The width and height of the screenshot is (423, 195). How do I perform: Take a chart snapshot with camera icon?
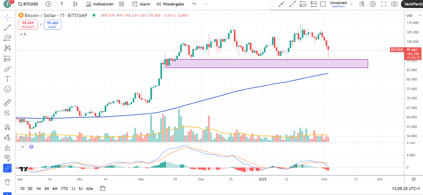point(394,4)
